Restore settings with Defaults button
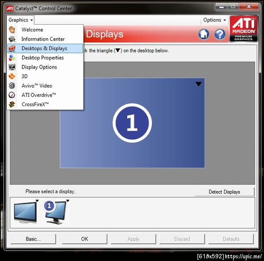 point(231,239)
